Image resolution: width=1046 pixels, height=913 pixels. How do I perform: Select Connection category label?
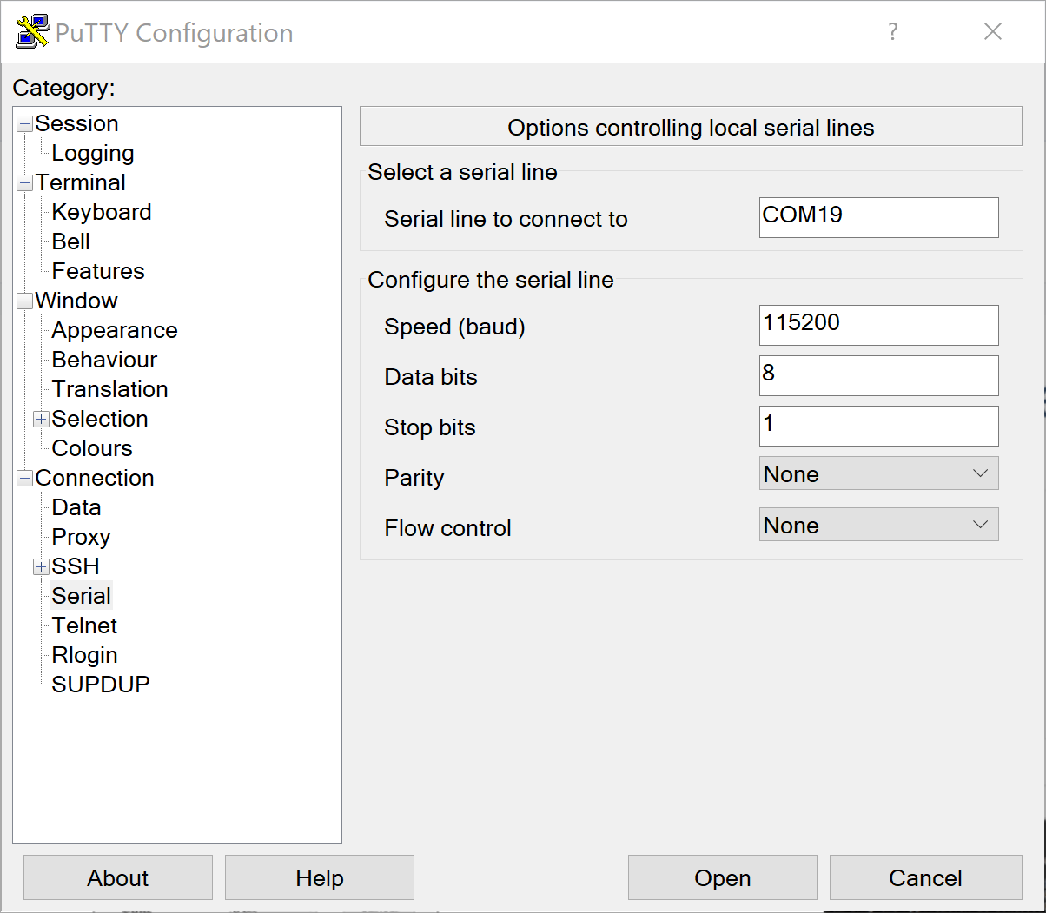[95, 478]
